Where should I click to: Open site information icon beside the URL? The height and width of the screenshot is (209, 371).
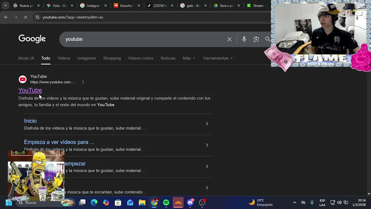(37, 17)
